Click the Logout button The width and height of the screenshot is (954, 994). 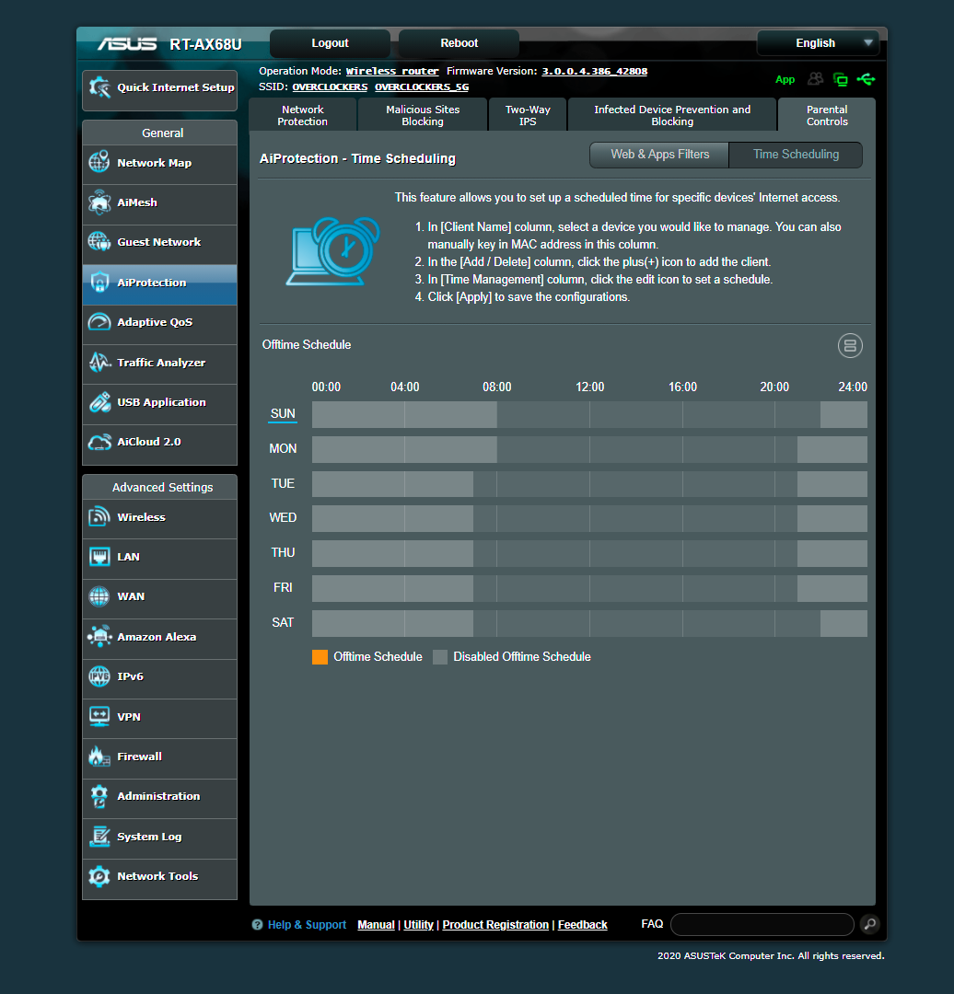(x=330, y=43)
